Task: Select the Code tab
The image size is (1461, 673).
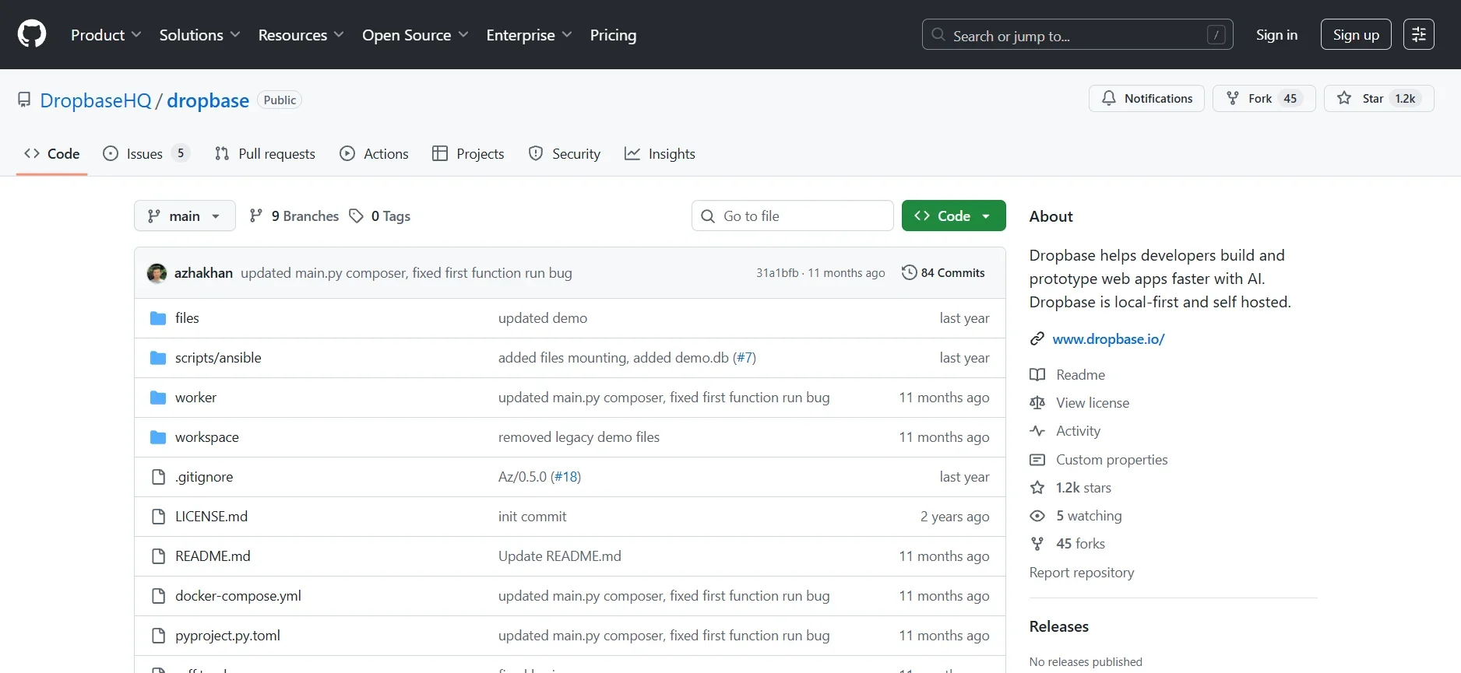Action: point(51,154)
